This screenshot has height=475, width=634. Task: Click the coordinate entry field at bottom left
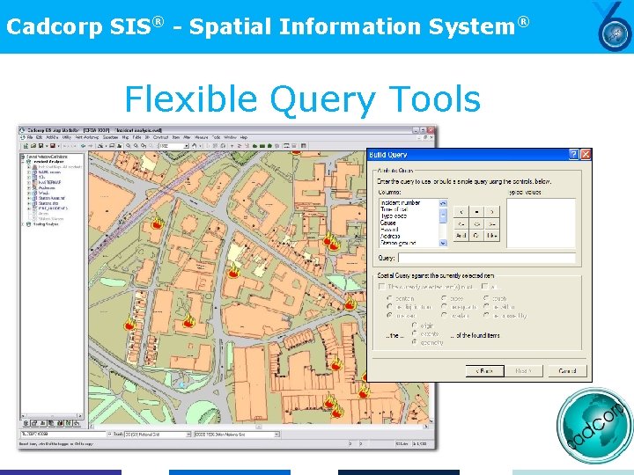coord(63,435)
